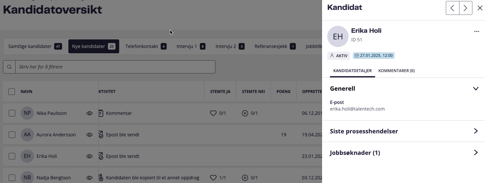485x183 pixels.
Task: Expand the Jobbsøknader (1) section
Action: [x=475, y=153]
